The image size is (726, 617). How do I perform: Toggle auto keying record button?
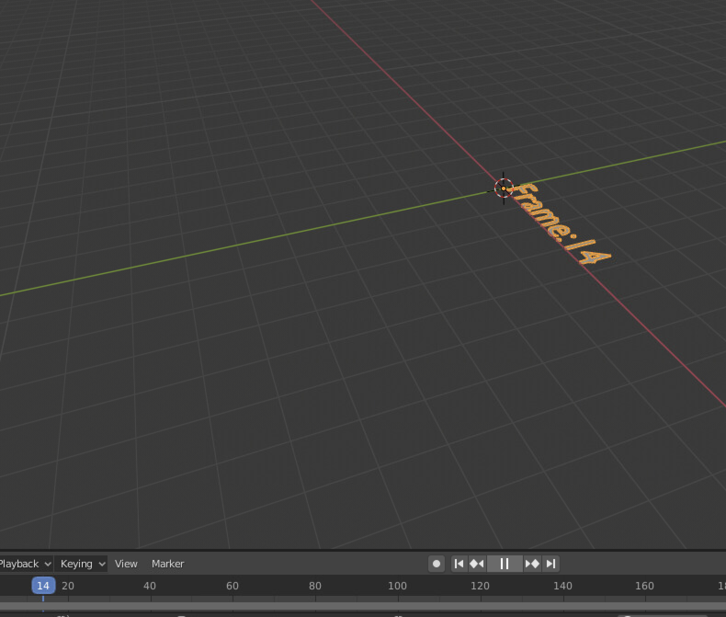pyautogui.click(x=437, y=564)
